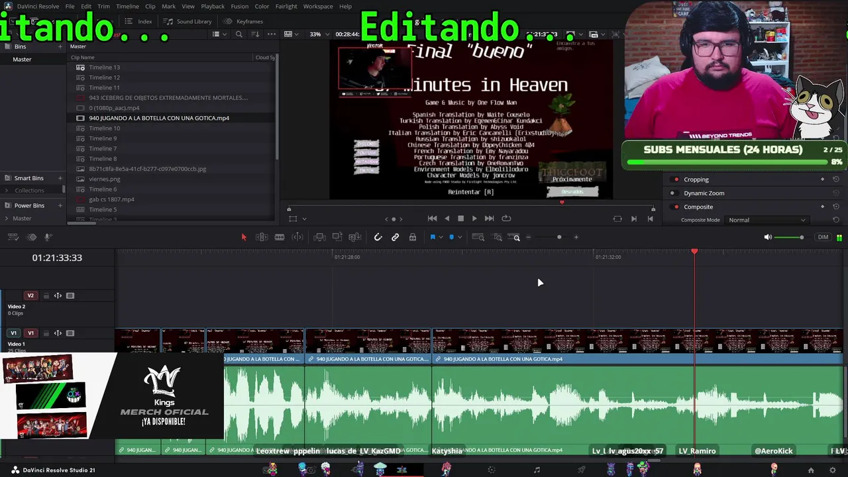Image resolution: width=848 pixels, height=477 pixels.
Task: Activate the Trim Edit Mode tool
Action: point(262,237)
